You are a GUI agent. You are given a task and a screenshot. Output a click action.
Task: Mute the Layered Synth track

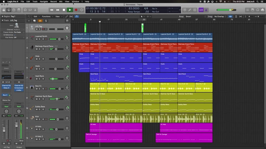click(36, 39)
